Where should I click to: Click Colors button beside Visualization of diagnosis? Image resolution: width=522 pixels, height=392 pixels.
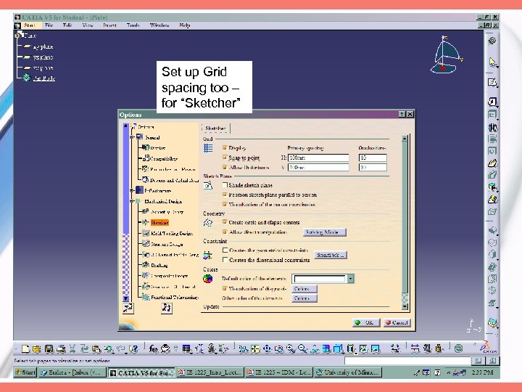pos(304,289)
